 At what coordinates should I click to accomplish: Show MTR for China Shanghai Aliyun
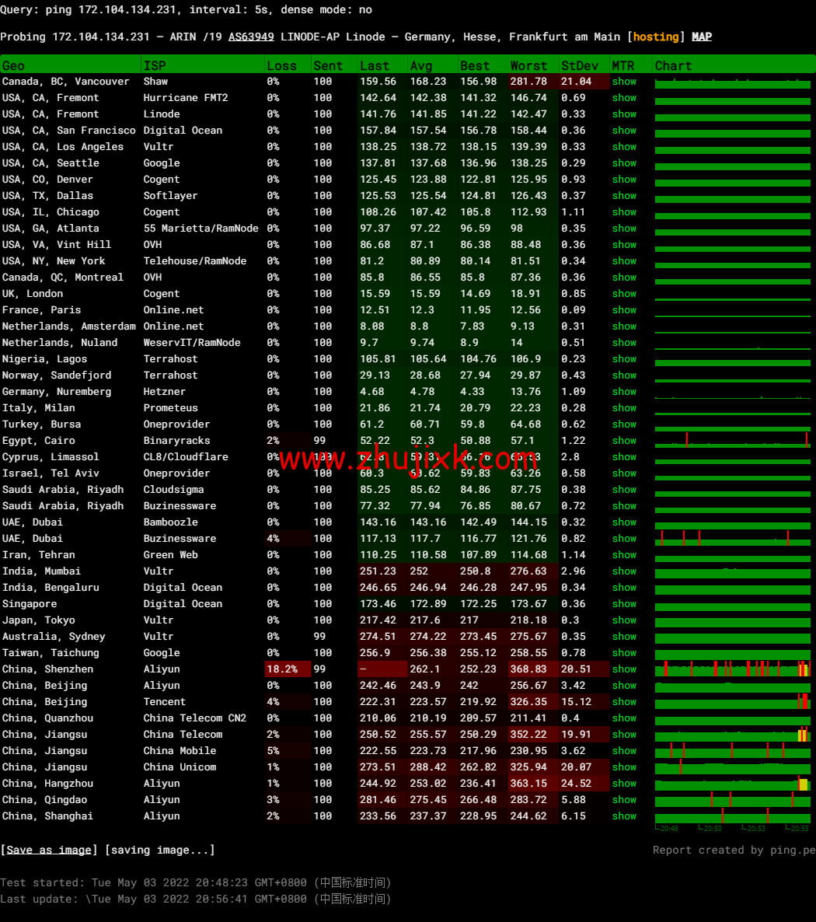(x=624, y=816)
